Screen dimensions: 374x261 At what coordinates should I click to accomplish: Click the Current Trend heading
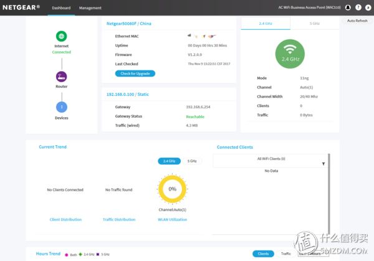click(x=53, y=147)
